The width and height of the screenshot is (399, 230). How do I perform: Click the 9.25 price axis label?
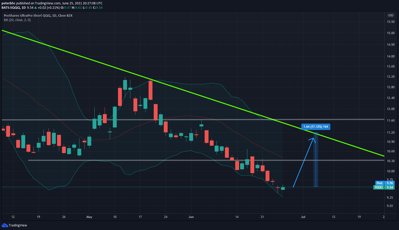pos(390,198)
